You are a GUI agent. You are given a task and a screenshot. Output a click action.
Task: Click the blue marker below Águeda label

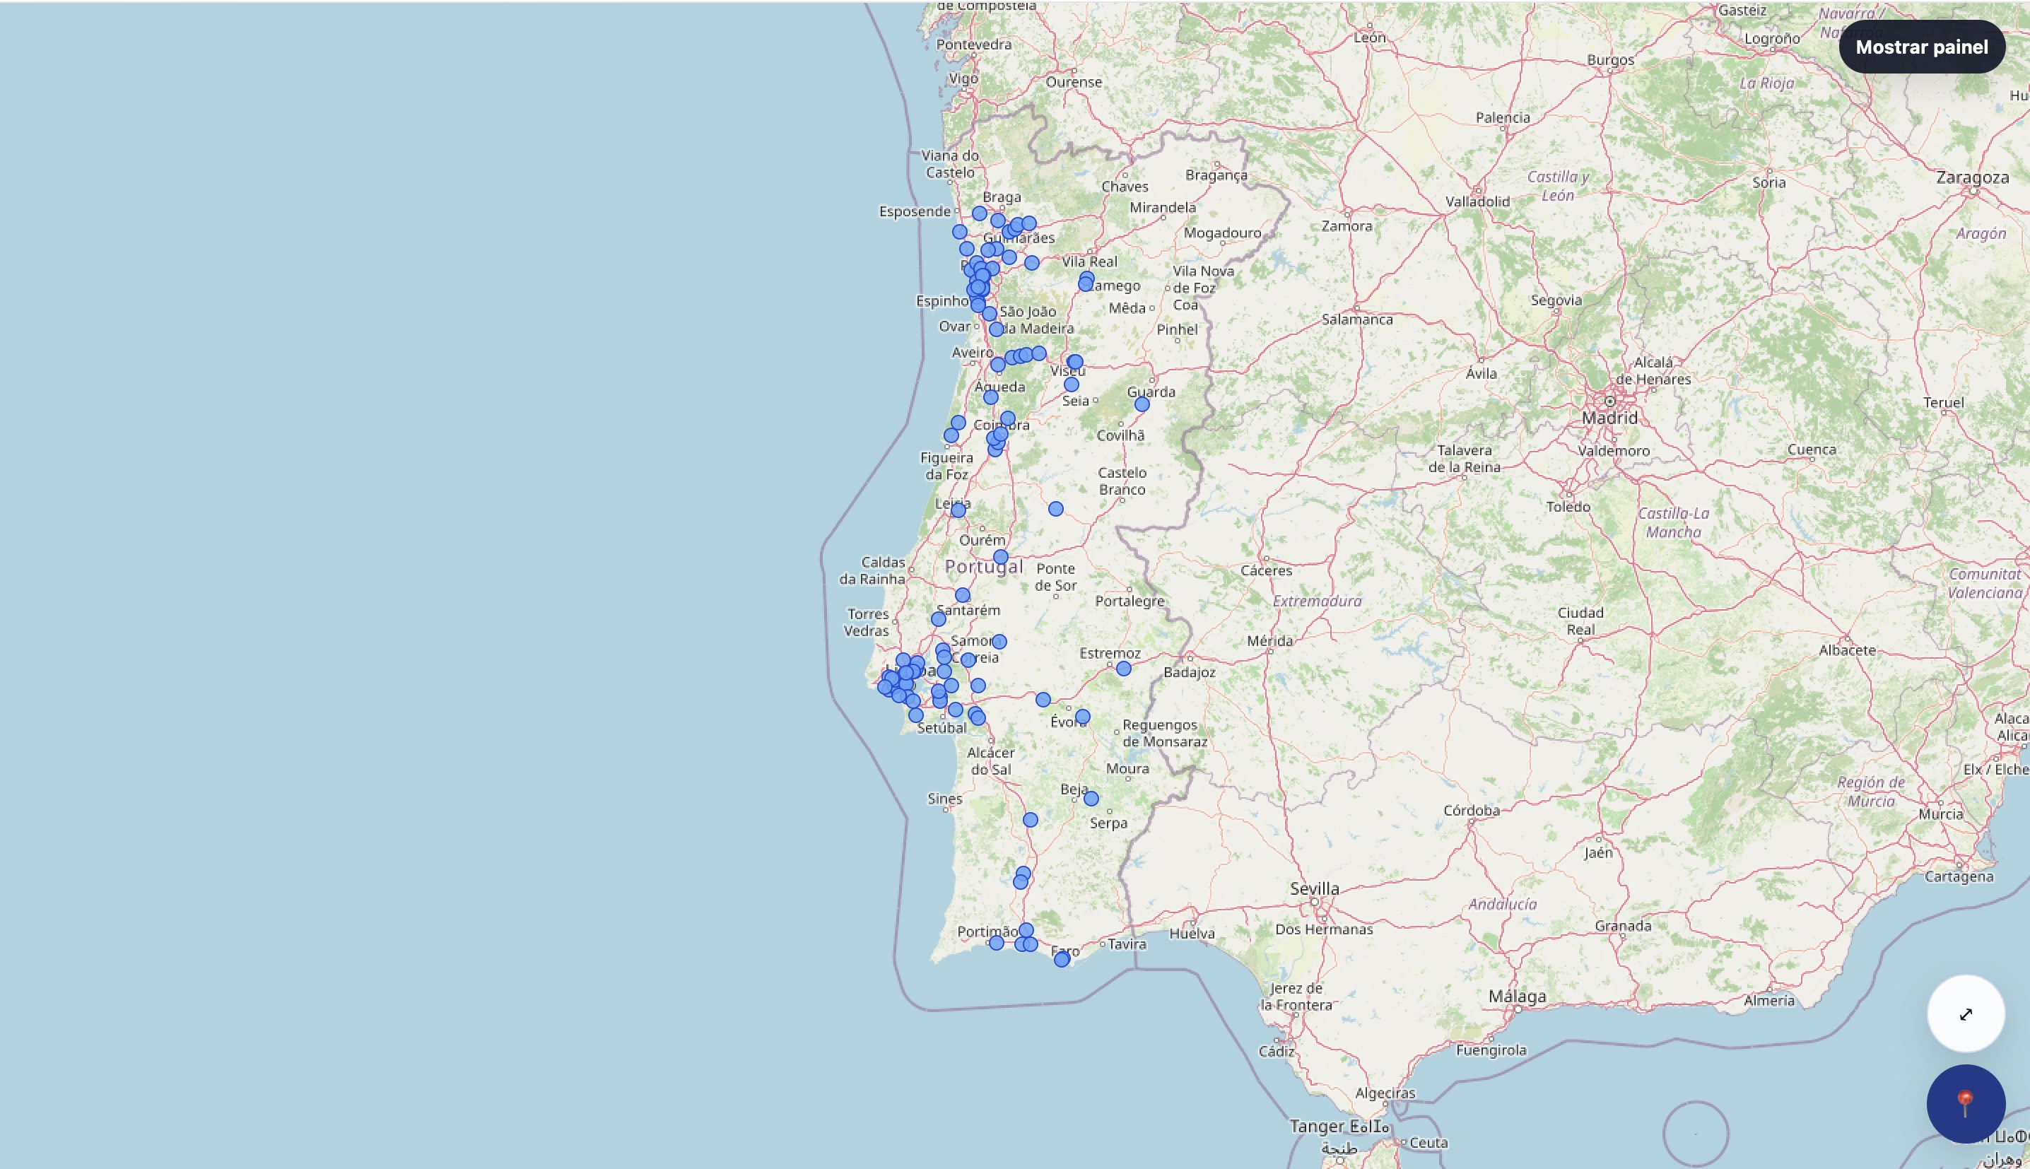tap(991, 397)
